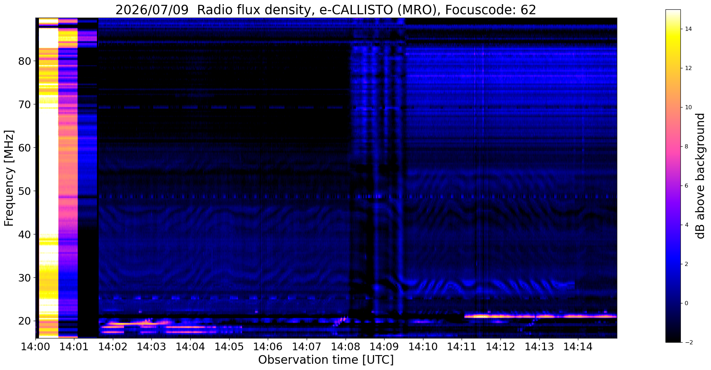The width and height of the screenshot is (711, 370).
Task: Click the bright emission stripe near 21 MHz after 14:11
Action: coord(540,316)
